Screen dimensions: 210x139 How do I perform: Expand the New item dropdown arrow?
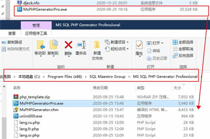point(128,42)
